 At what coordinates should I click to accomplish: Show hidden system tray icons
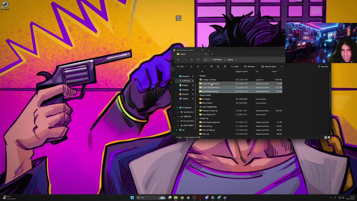click(x=331, y=198)
